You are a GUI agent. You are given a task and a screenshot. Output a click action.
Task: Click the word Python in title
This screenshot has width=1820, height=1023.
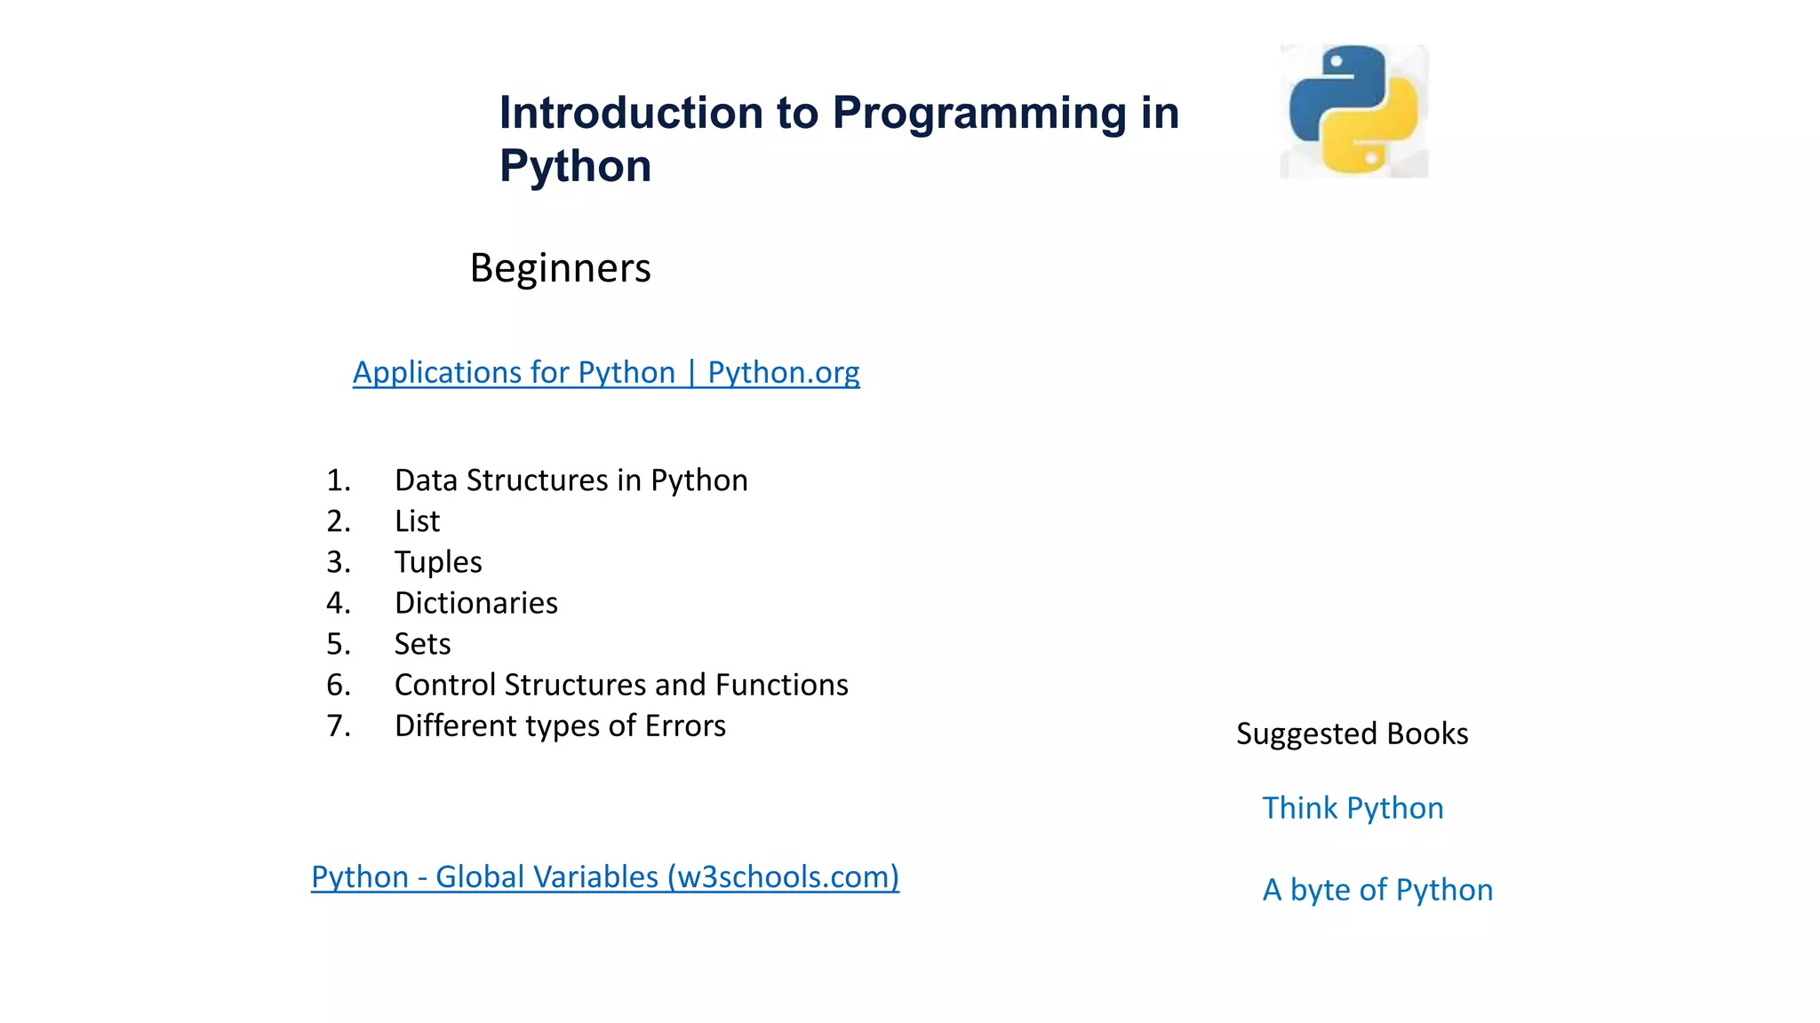575,166
